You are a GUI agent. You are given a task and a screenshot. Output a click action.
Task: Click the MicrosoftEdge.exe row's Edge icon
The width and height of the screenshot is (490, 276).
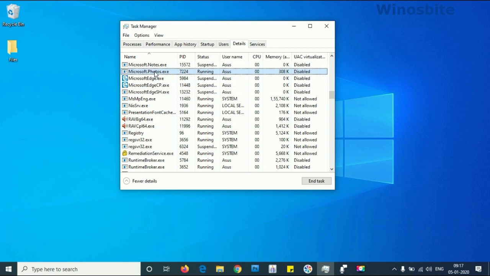(x=125, y=78)
